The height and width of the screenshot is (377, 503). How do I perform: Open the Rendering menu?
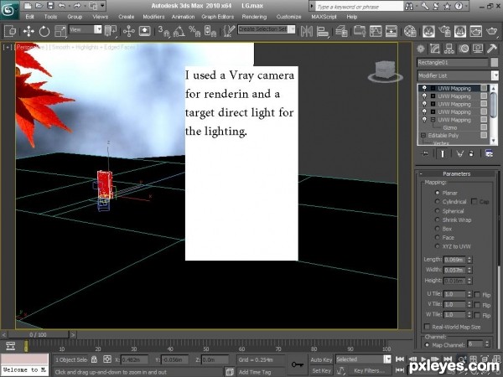click(254, 17)
